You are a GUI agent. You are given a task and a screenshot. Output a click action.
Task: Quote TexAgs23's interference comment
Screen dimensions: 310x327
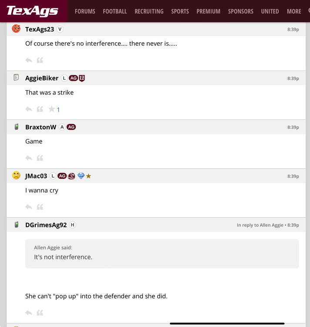click(x=40, y=60)
